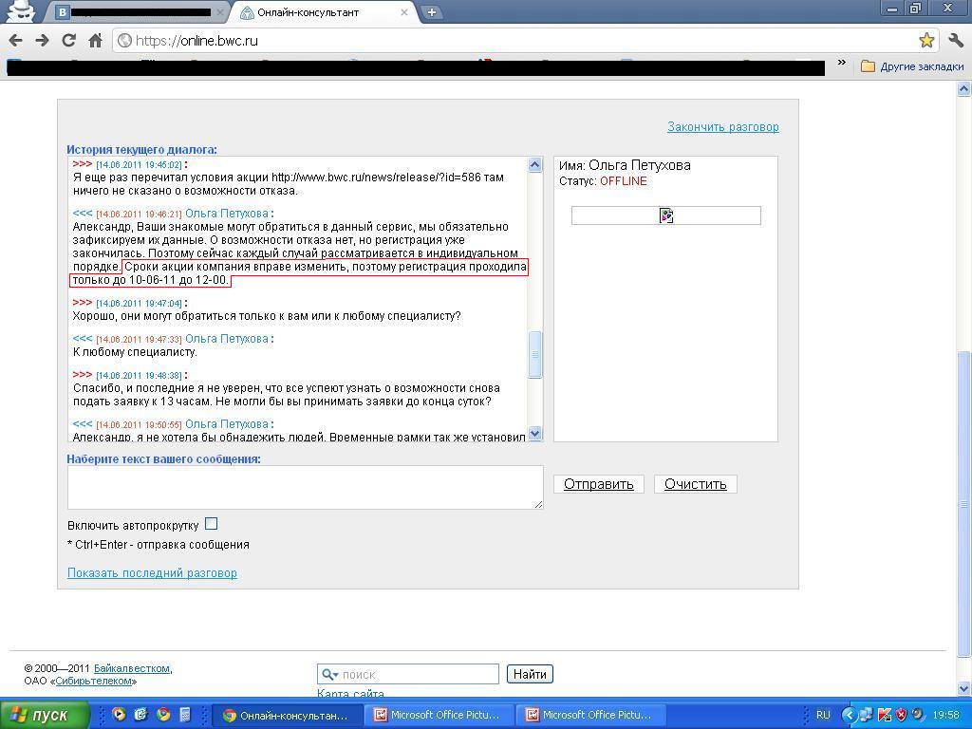Expand the hidden bookmarks overflow chevron

click(841, 65)
